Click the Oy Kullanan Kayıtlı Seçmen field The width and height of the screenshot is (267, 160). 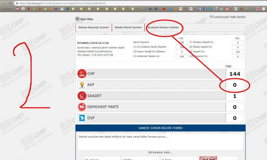point(182,47)
